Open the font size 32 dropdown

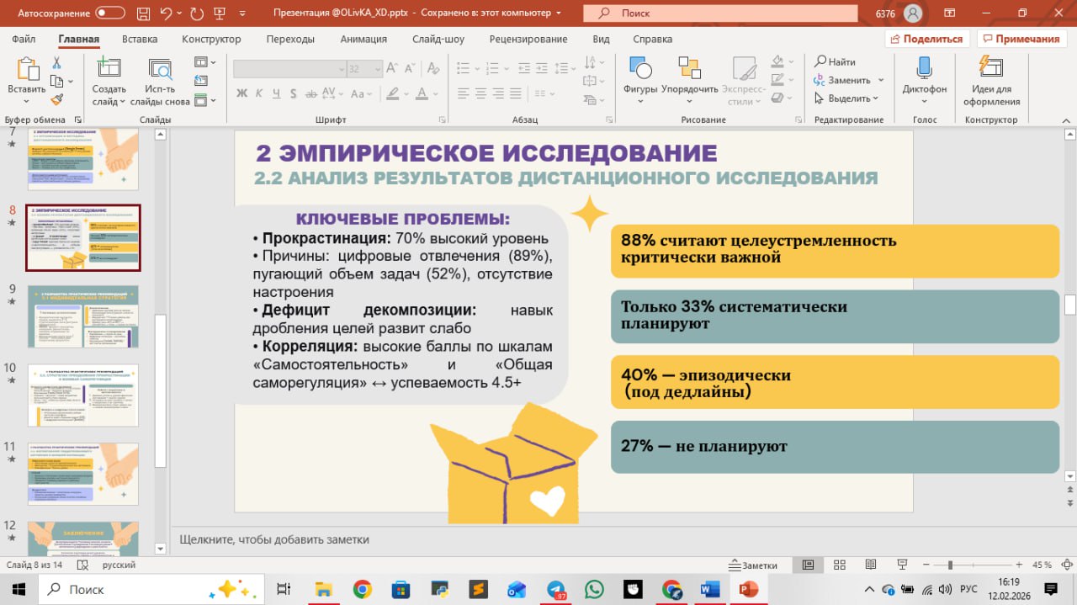click(377, 69)
